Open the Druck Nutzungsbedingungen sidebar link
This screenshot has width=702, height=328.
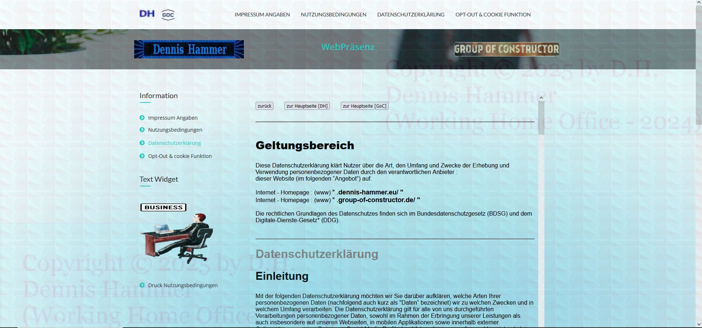coord(182,285)
